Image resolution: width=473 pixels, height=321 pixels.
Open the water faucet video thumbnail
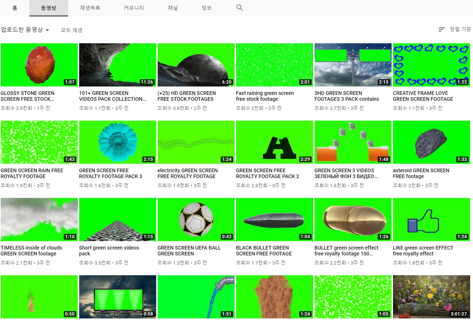coord(196,297)
